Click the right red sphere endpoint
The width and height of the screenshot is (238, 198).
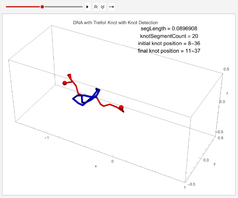pos(121,107)
